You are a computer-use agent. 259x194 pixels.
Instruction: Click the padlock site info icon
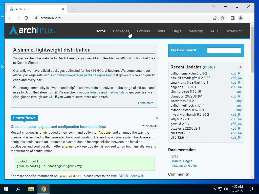tap(36, 18)
